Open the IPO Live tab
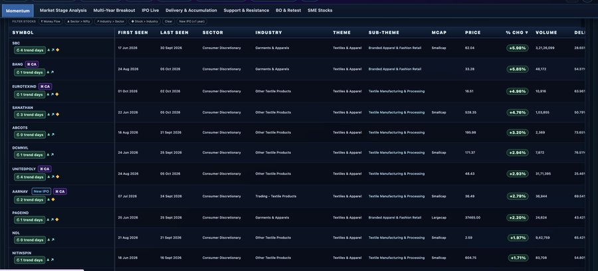This screenshot has width=598, height=271. (x=150, y=11)
